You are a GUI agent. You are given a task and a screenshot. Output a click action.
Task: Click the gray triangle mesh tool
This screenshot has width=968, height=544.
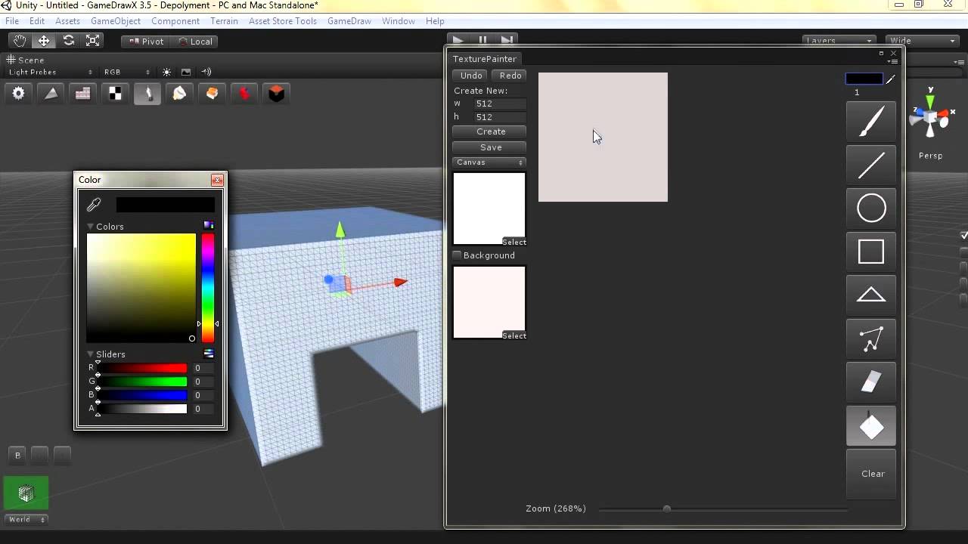51,93
